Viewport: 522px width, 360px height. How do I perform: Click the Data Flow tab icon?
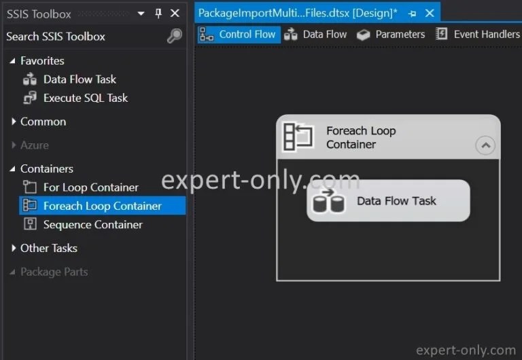point(290,34)
